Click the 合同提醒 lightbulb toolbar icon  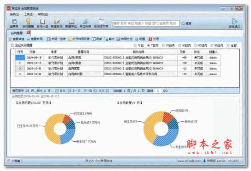[x=28, y=23]
